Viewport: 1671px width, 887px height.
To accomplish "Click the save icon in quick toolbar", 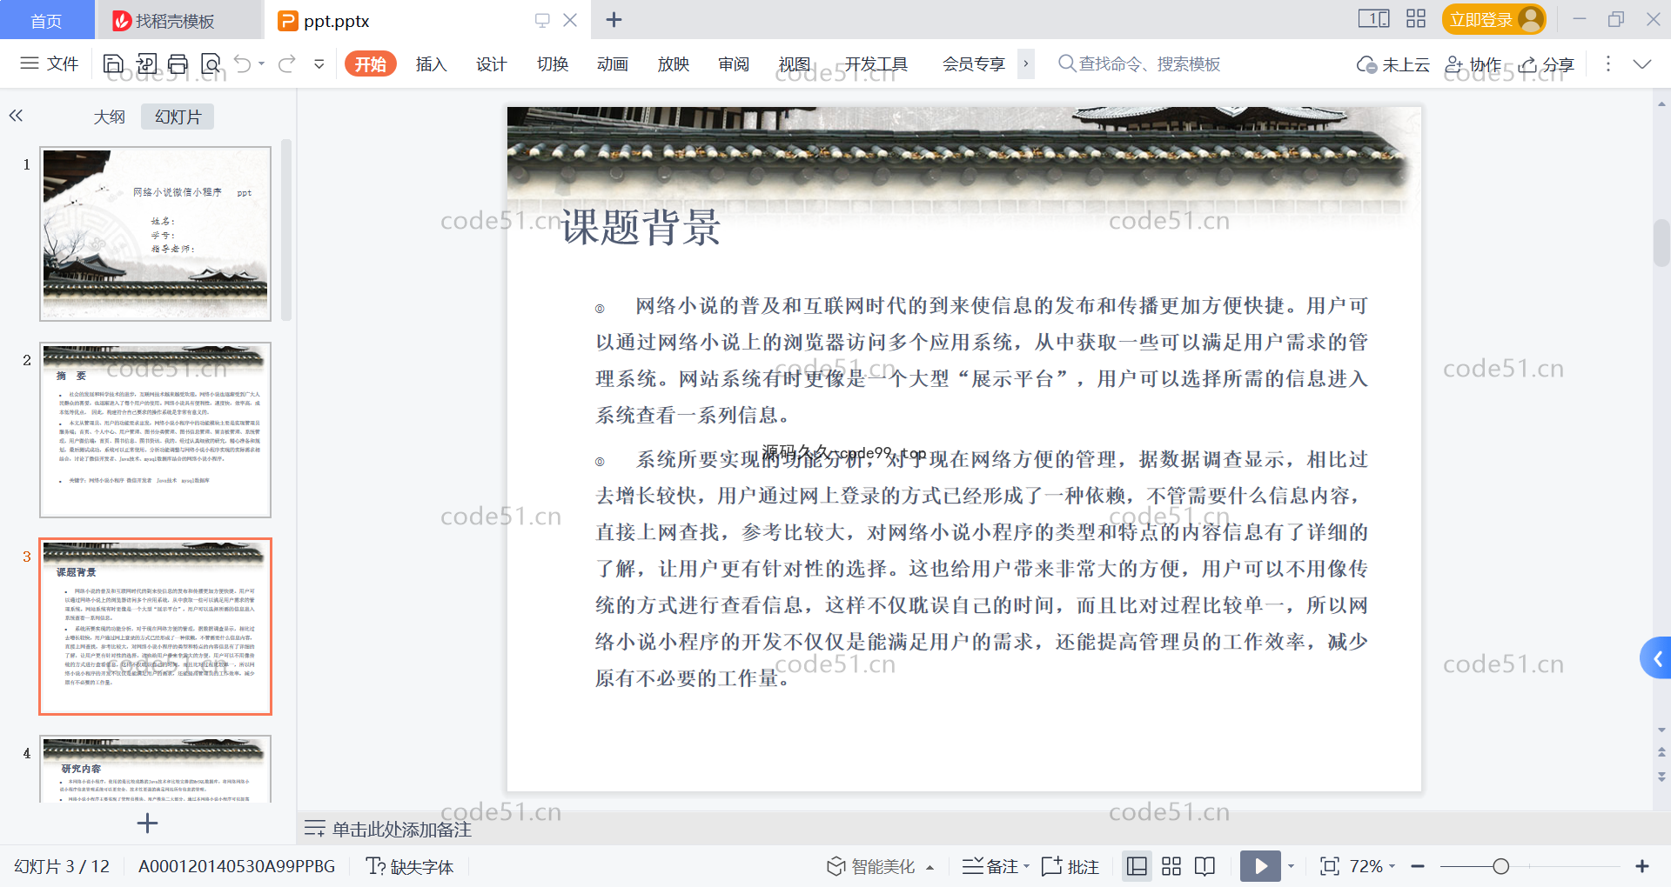I will click(113, 63).
